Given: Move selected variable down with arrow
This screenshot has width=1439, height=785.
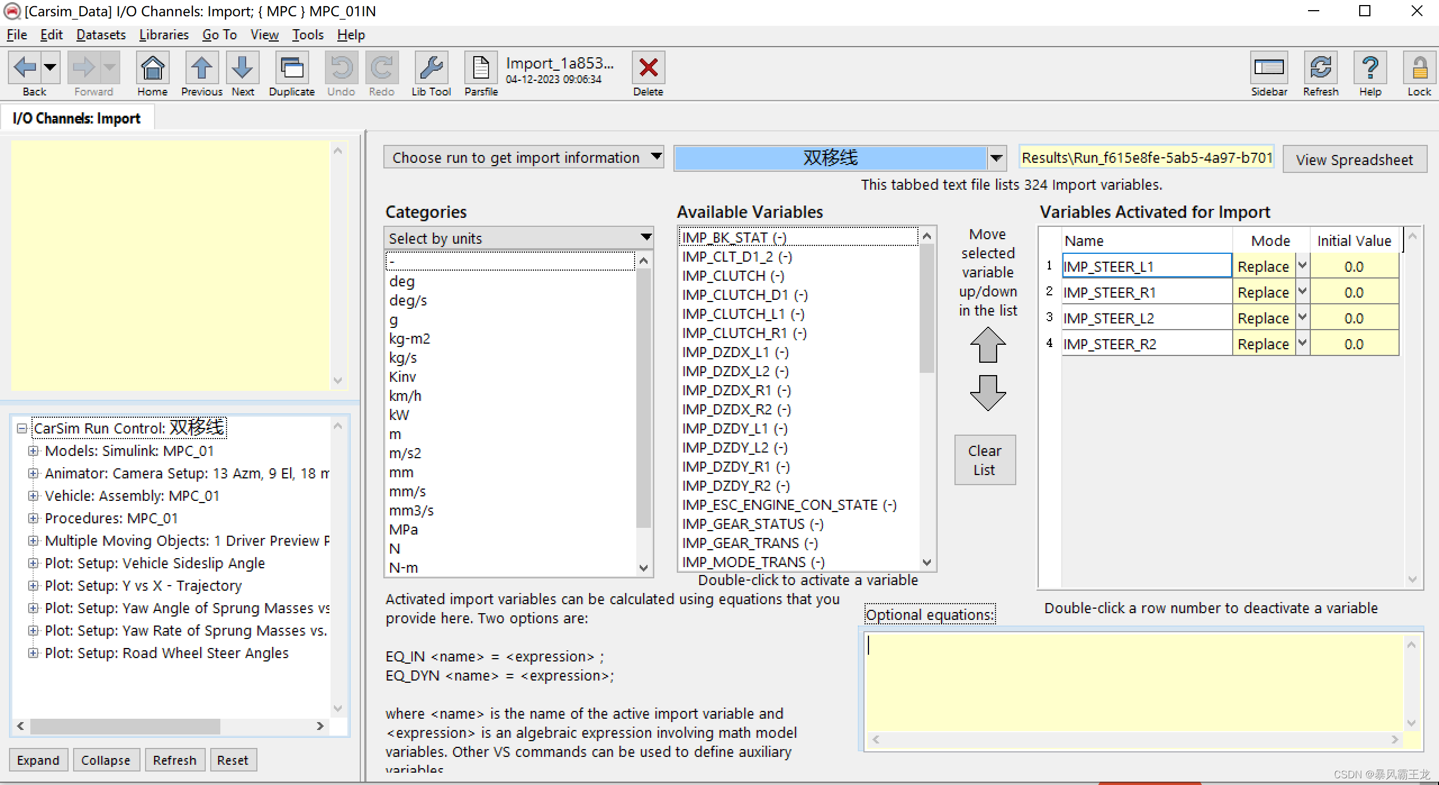Looking at the screenshot, I should 988,392.
